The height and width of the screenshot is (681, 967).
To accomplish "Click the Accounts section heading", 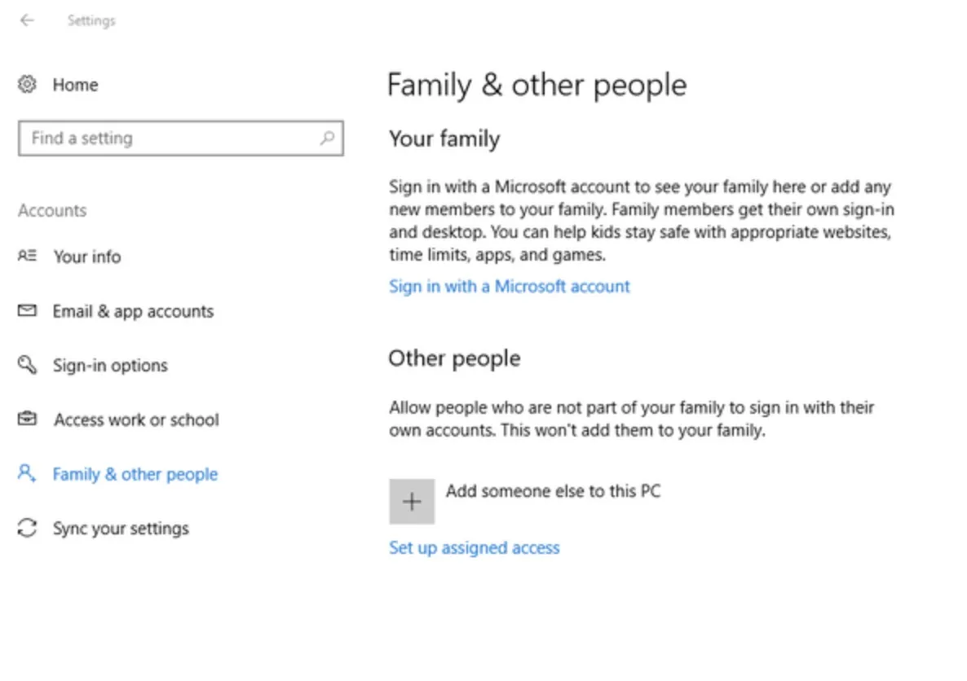I will pos(52,210).
